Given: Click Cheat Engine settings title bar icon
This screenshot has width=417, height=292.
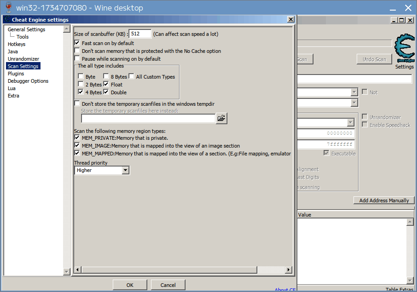Looking at the screenshot, I should tap(7, 19).
